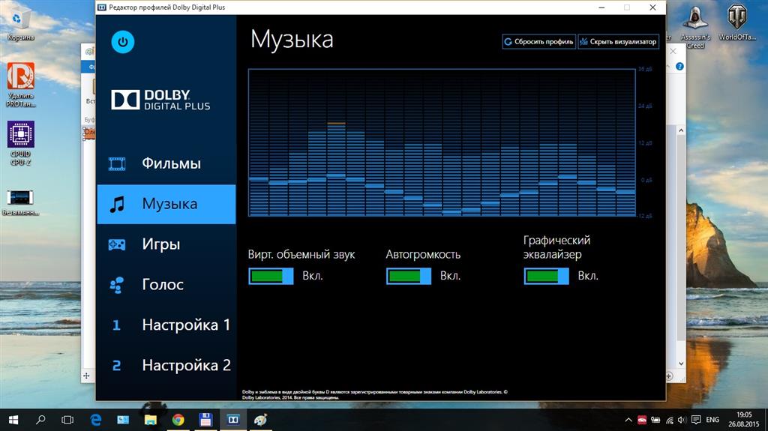Click the last equalizer band handle on the right
This screenshot has height=431, width=768.
tap(625, 192)
